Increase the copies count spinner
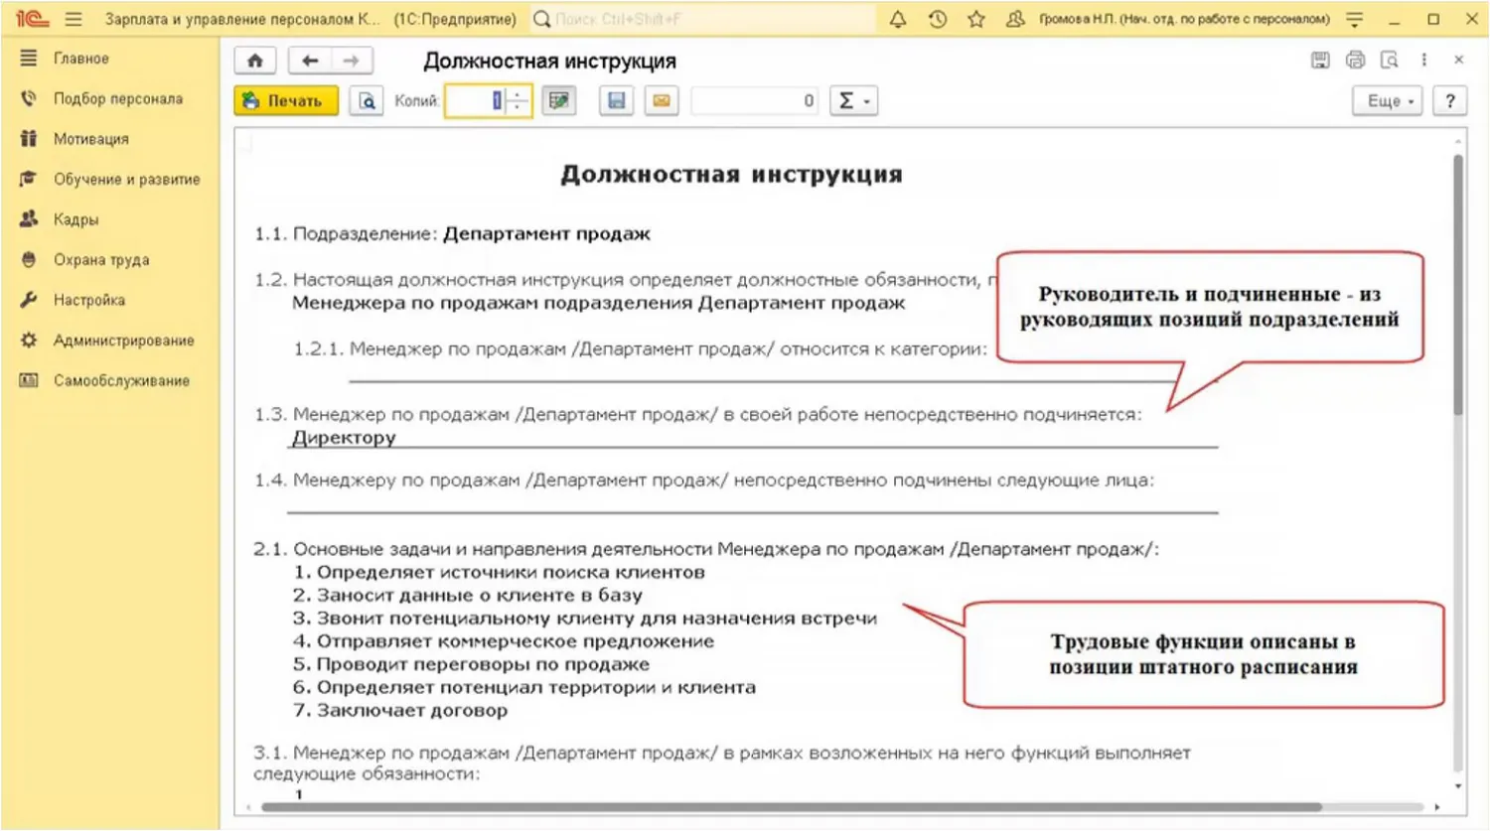This screenshot has height=831, width=1490. click(x=519, y=94)
